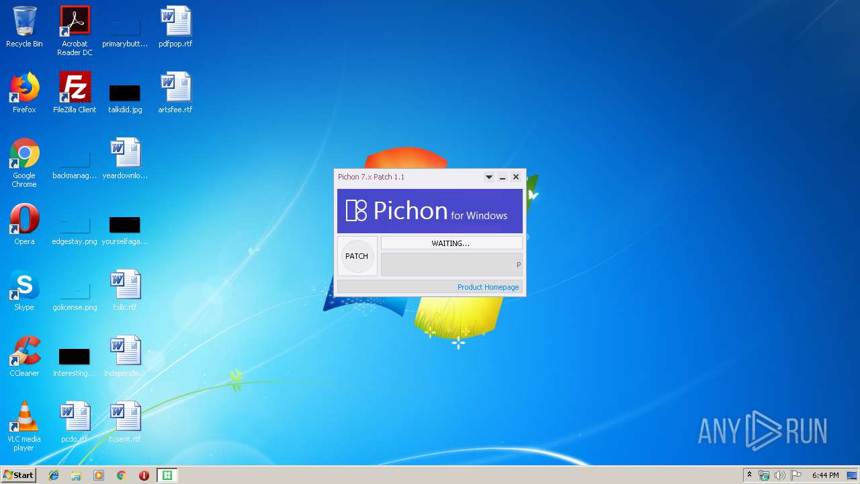The height and width of the screenshot is (484, 860).
Task: Open the Recycle Bin icon
Action: [24, 28]
